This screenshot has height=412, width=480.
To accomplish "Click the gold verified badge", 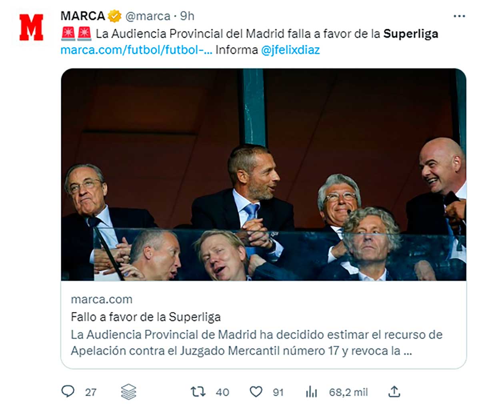I will 115,16.
